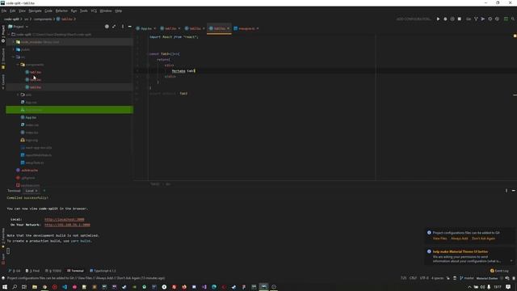Click the Git push arrow icon

483,19
